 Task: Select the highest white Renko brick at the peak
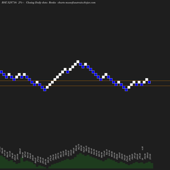78,62
